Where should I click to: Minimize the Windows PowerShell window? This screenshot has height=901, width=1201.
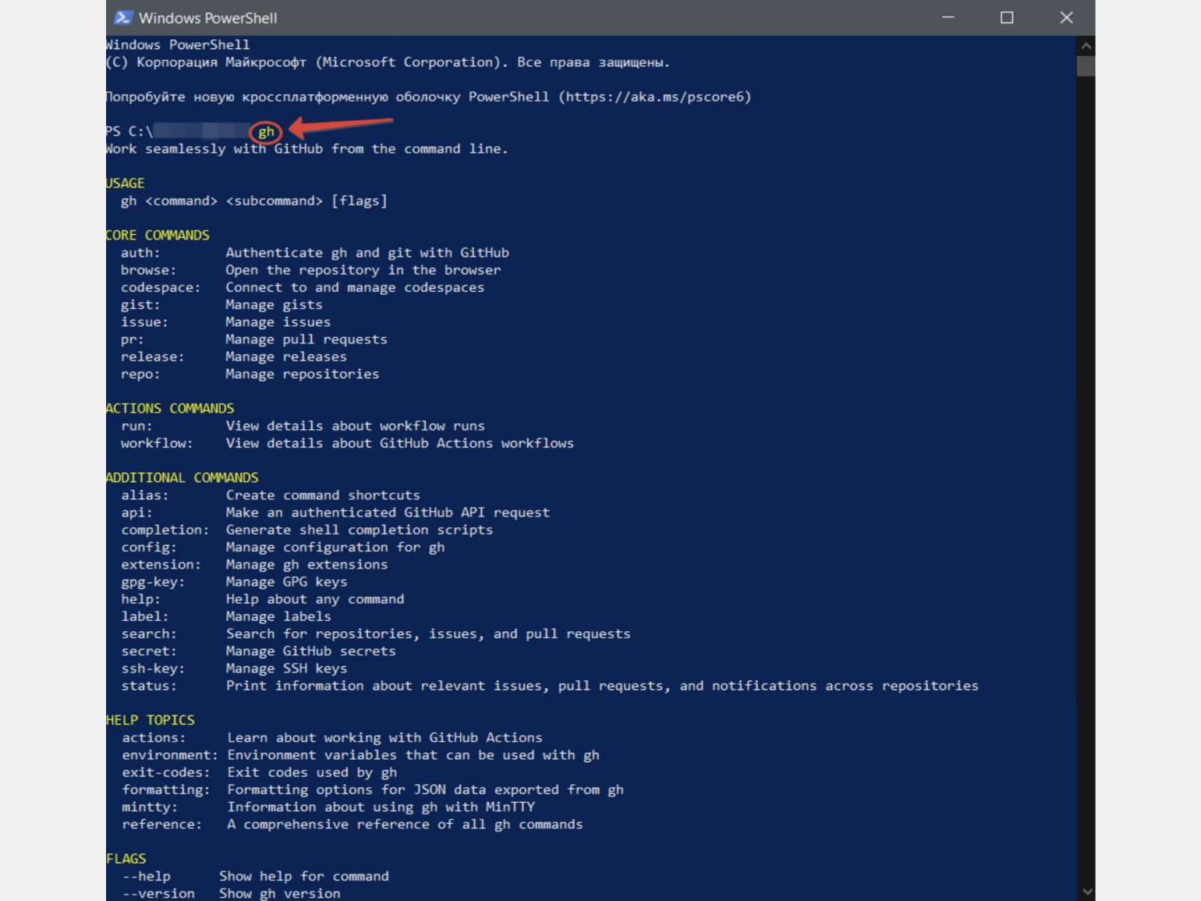pyautogui.click(x=948, y=17)
